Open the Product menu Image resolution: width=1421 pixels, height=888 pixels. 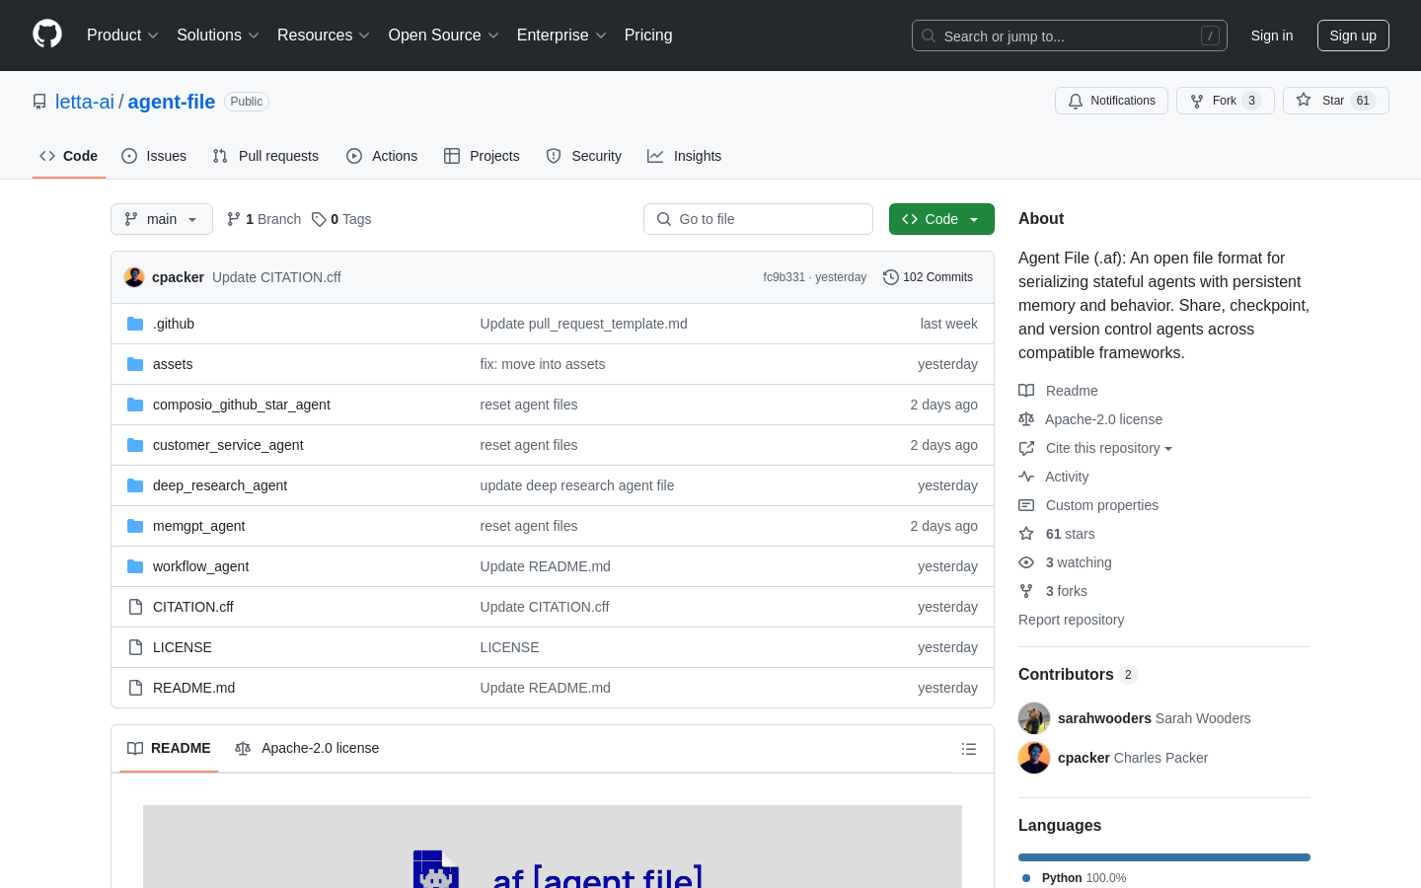(122, 36)
